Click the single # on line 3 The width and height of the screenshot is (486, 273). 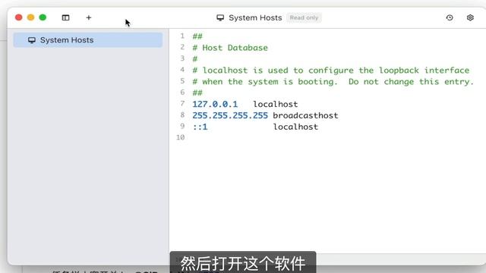195,59
